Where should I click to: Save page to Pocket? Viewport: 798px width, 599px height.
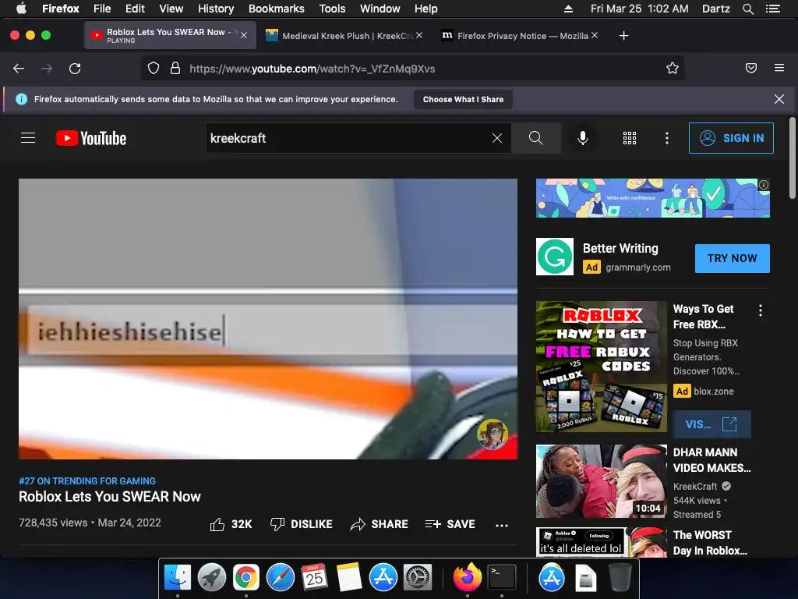click(750, 69)
